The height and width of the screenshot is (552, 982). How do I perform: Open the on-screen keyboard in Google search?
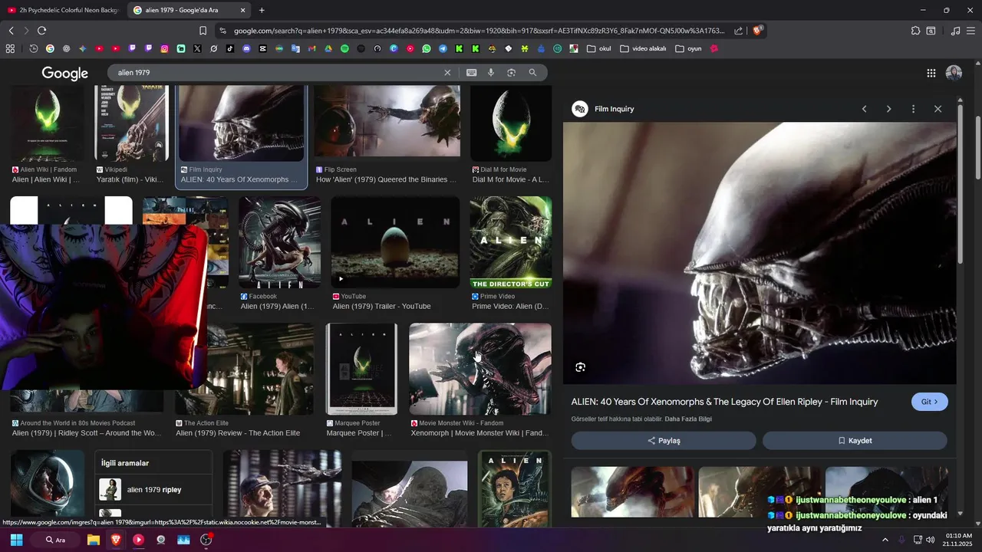point(471,73)
